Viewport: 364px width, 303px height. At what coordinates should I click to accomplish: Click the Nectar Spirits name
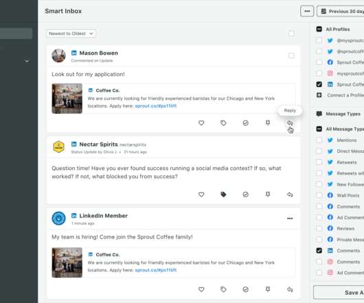99,145
